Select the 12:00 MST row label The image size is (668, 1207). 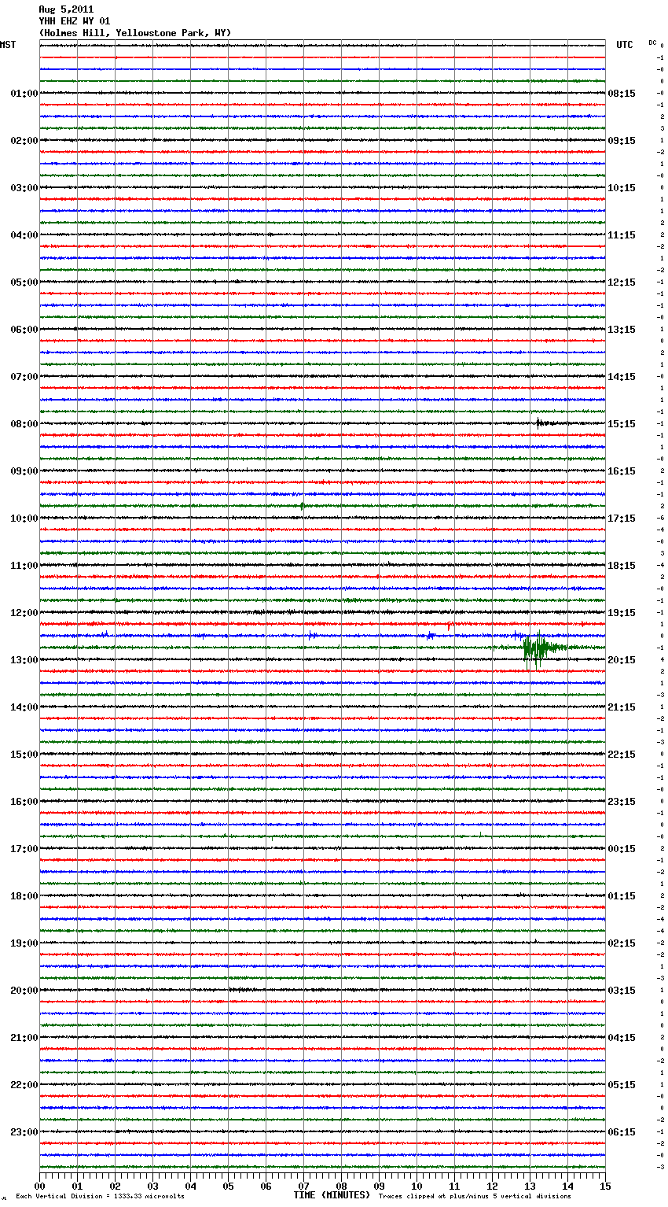[24, 613]
